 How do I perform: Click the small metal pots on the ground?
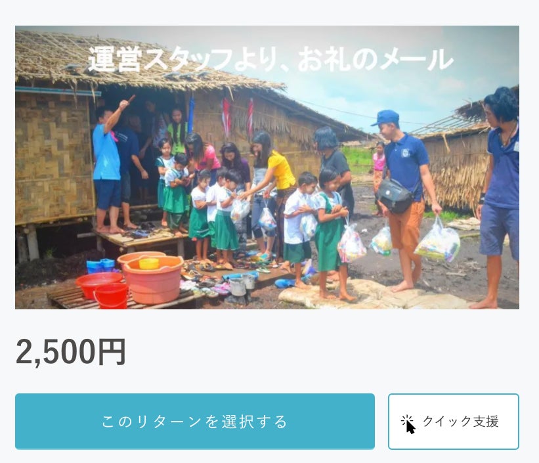tap(242, 285)
